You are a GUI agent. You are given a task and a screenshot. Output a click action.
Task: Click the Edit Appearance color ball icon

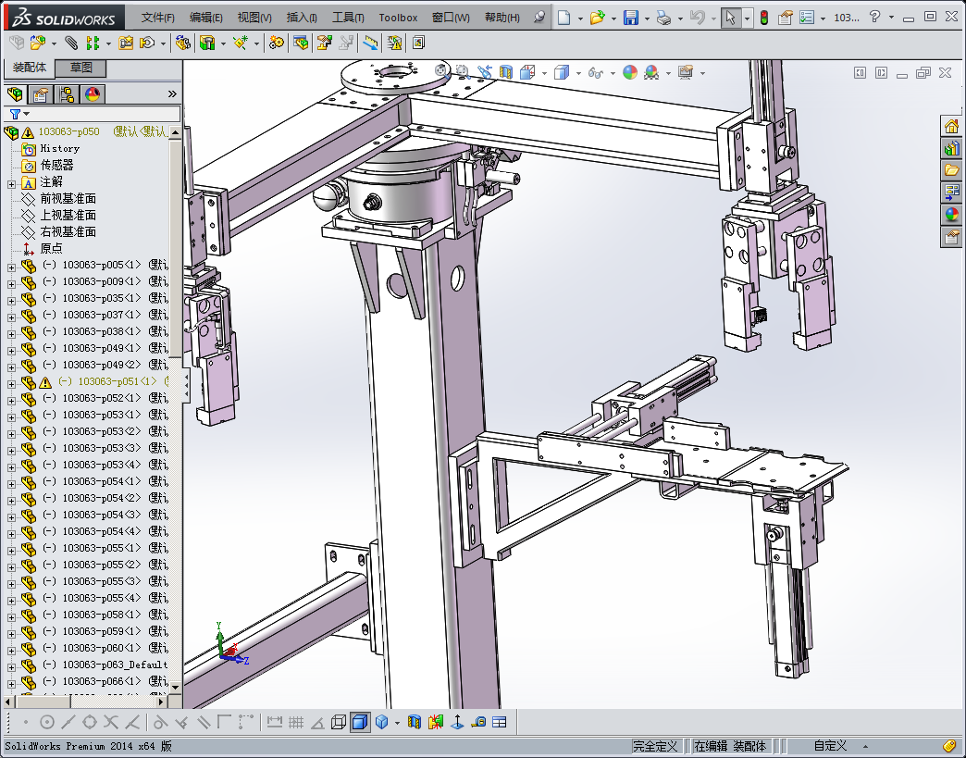629,73
